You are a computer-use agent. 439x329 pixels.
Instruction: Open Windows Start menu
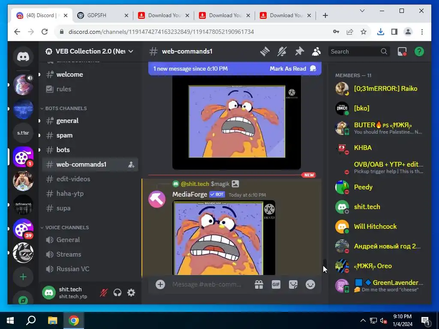click(x=10, y=320)
